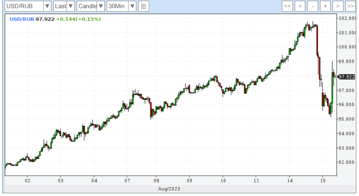This screenshot has height=196, width=359.
Task: Click the USD/RUB symbol input field
Action: coord(24,6)
